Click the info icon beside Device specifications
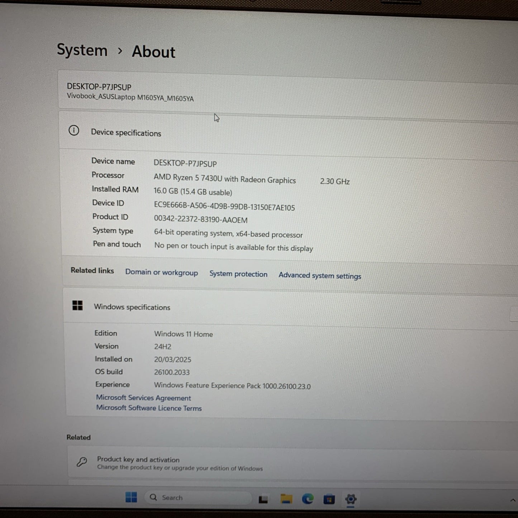 point(74,130)
